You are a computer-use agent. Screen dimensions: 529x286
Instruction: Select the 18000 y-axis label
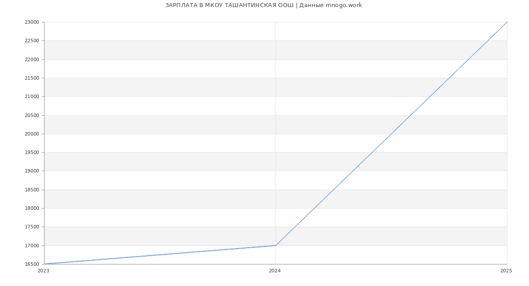pyautogui.click(x=32, y=209)
